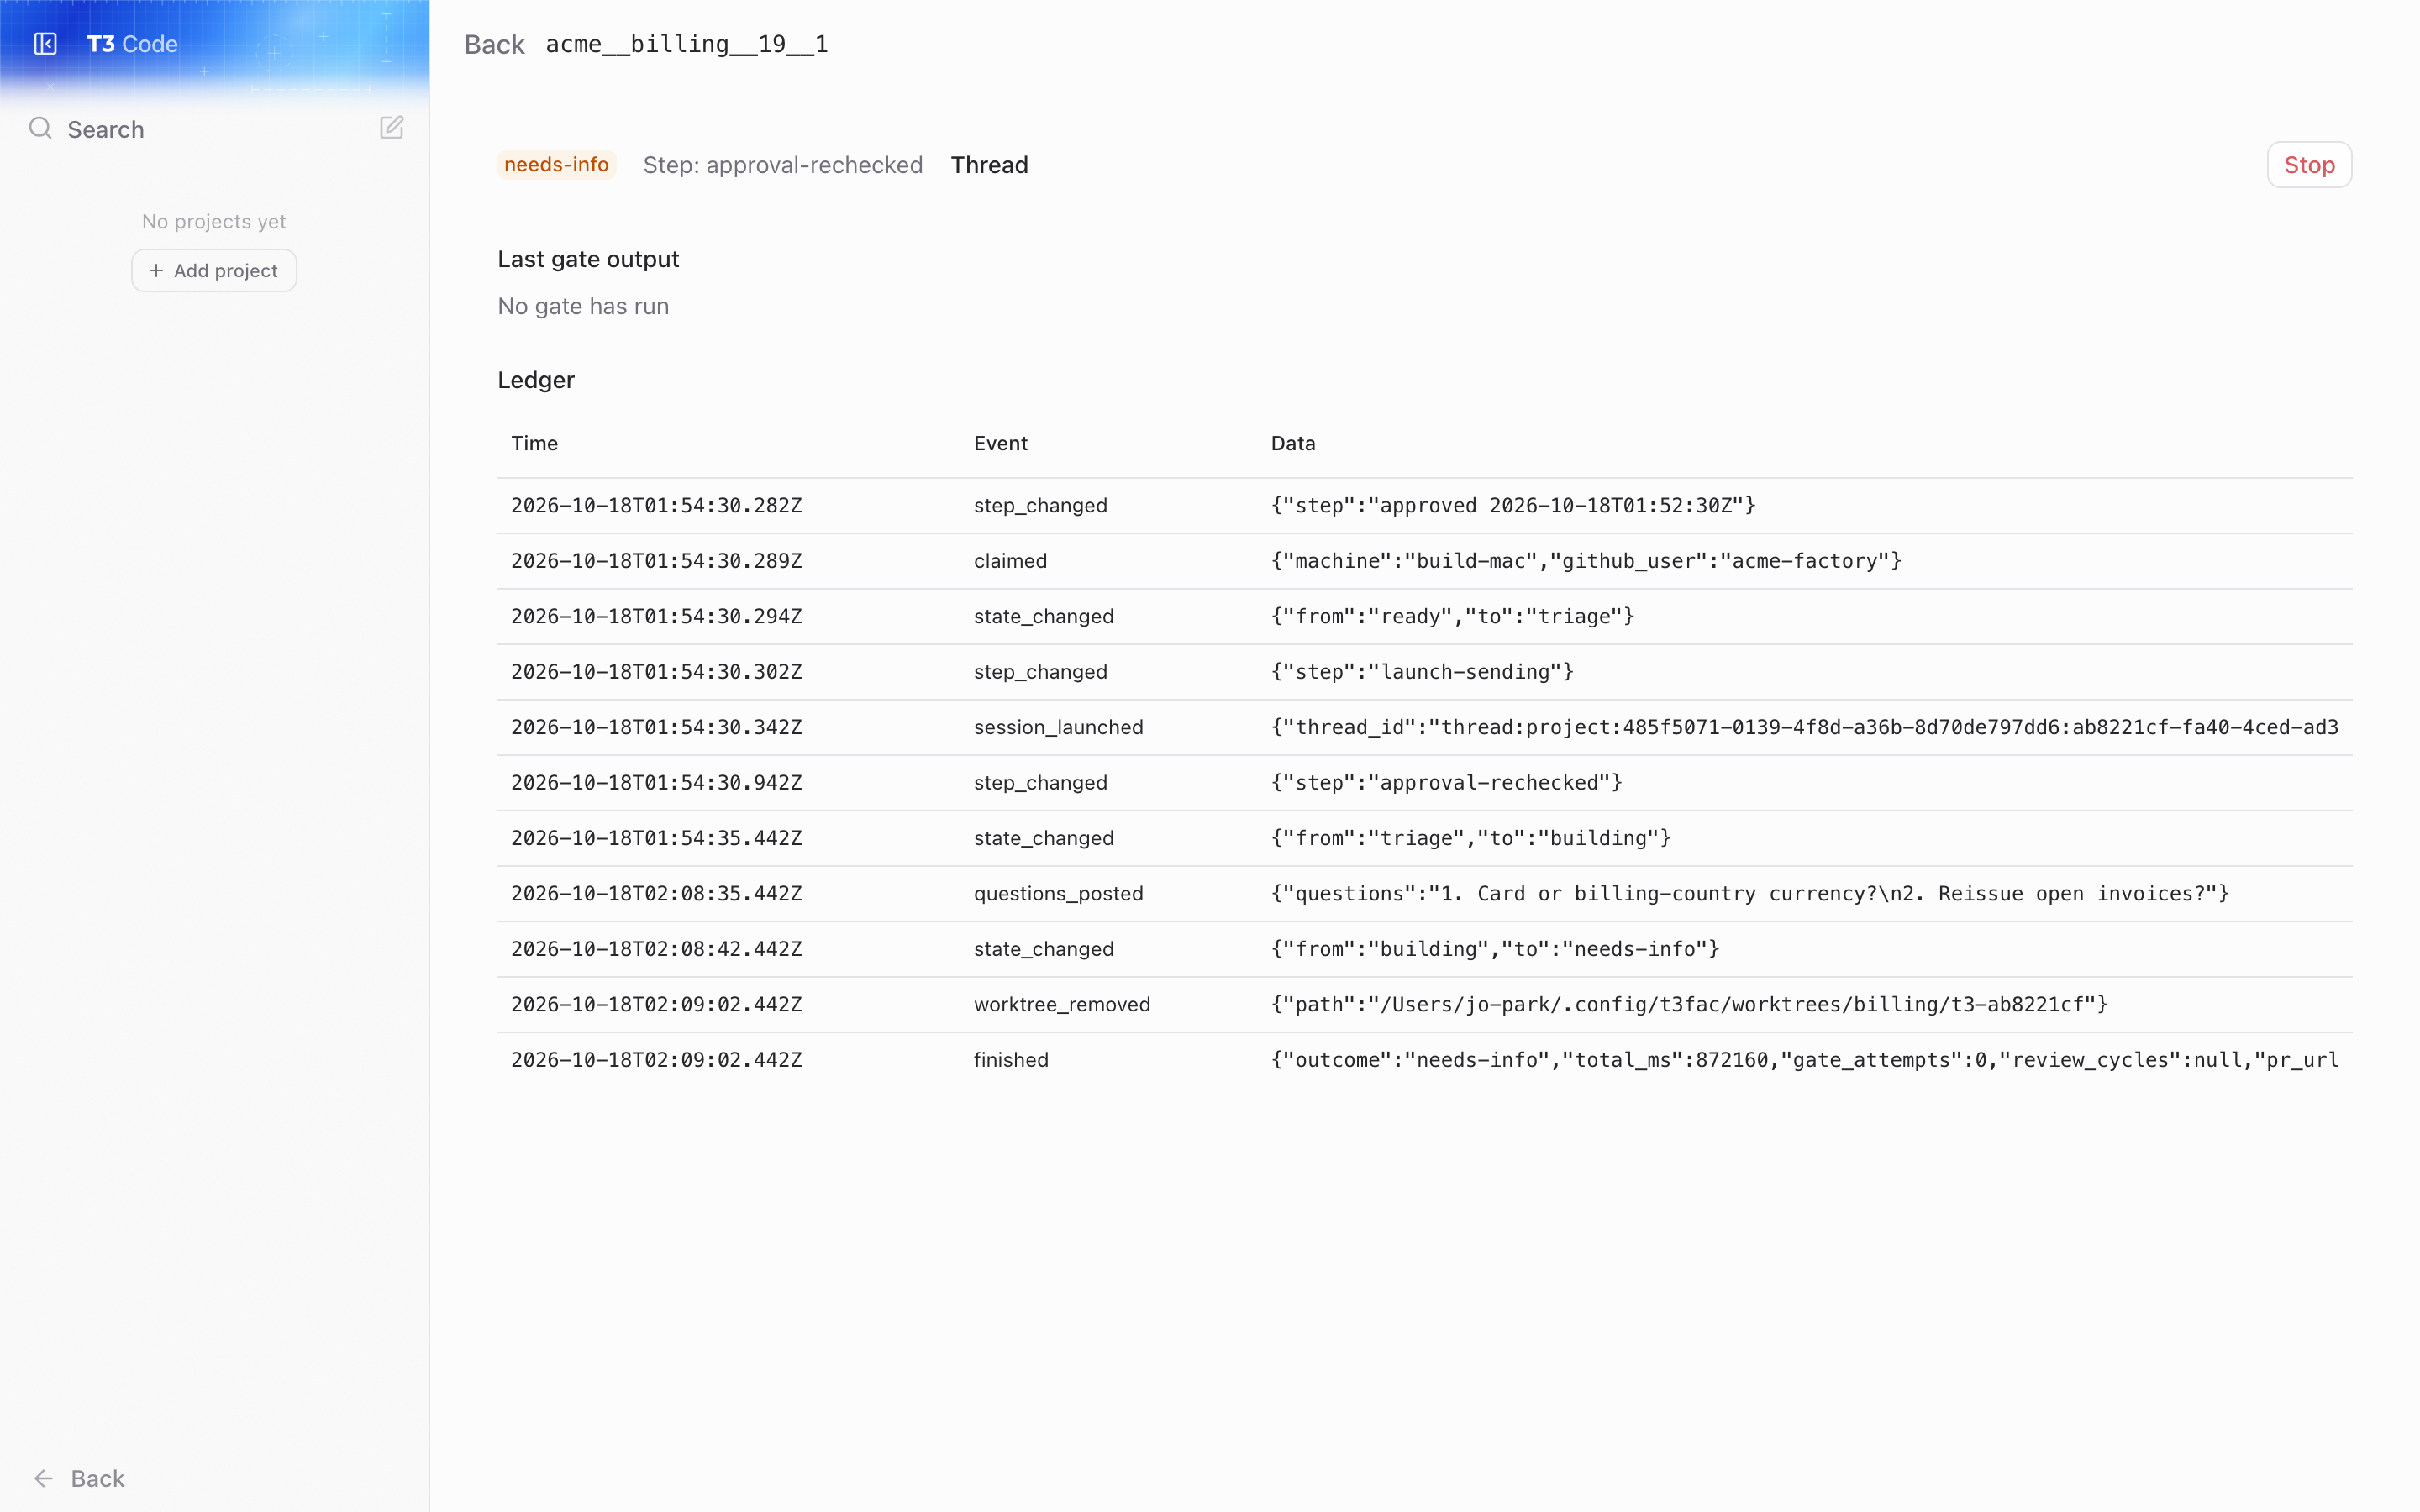Viewport: 2420px width, 1512px height.
Task: Click the thread_id data cell
Action: coord(1804,727)
